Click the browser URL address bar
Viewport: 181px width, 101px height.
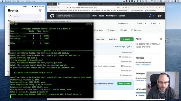point(94,7)
